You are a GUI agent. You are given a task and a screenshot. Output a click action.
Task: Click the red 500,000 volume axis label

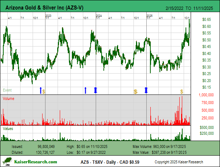(208, 110)
